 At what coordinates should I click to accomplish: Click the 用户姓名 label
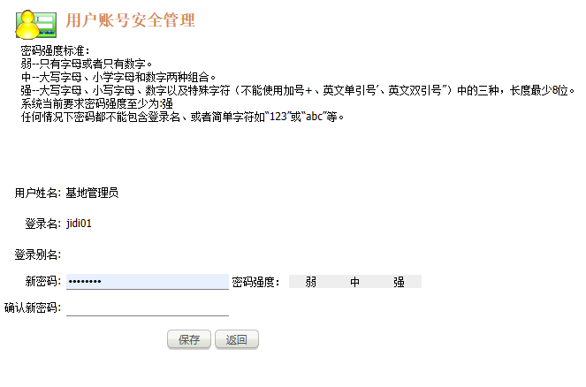(37, 193)
